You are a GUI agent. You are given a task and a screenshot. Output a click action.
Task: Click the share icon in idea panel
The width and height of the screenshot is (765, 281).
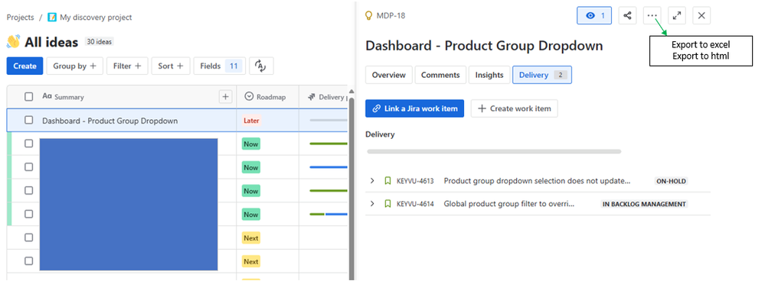(627, 15)
